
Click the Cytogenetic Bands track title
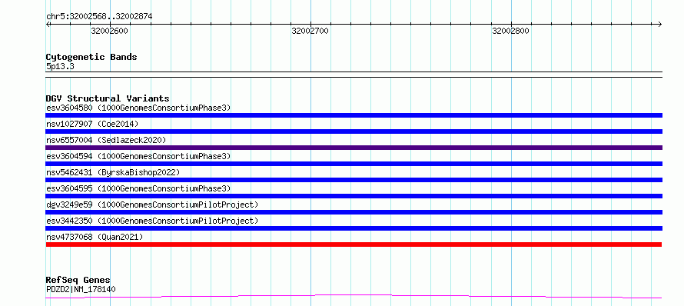[x=91, y=57]
